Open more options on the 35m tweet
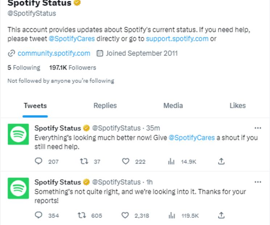 [x=258, y=128]
